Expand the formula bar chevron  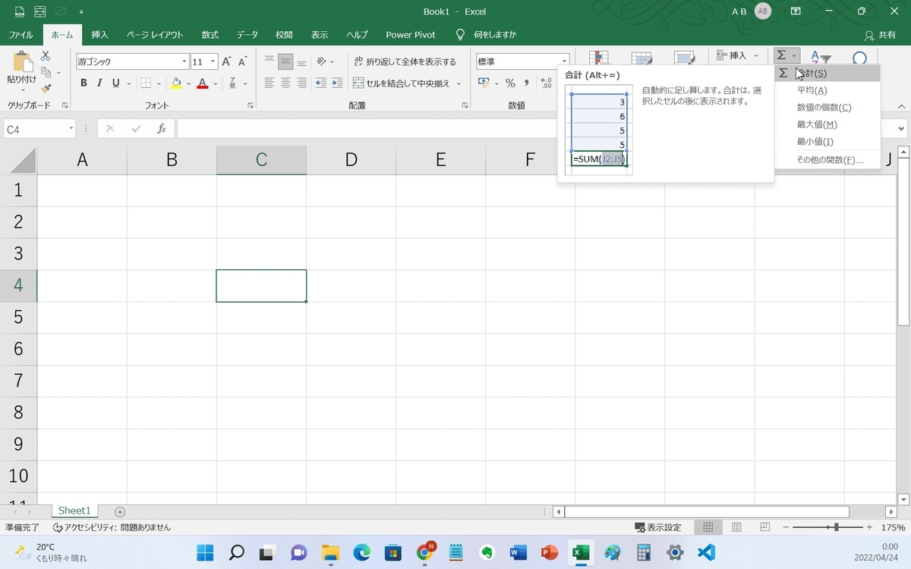902,129
